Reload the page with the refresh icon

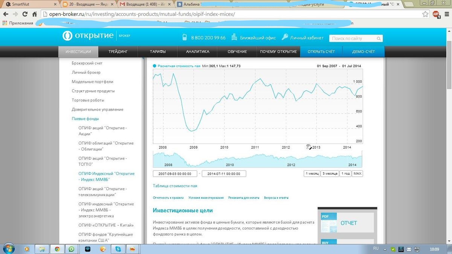[25, 14]
